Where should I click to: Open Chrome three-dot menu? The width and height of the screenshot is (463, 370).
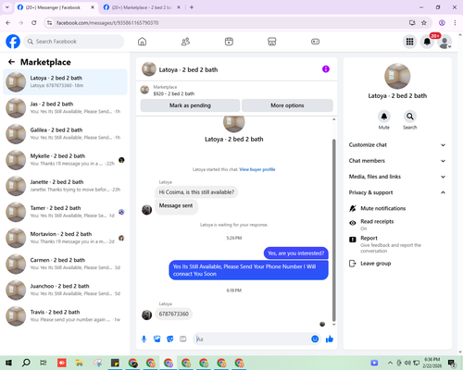click(x=455, y=22)
